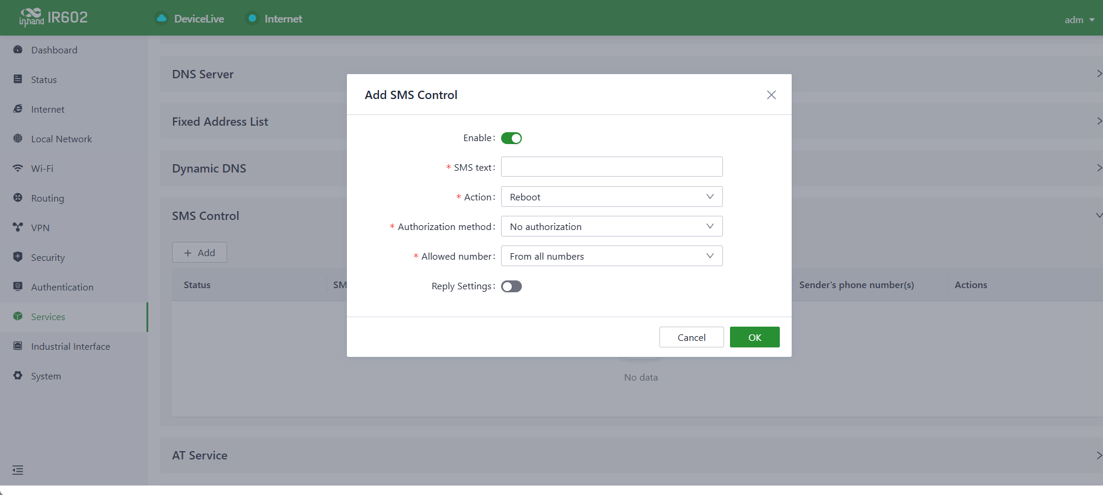Click the Add button under SMS Control
Image resolution: width=1103 pixels, height=495 pixels.
(199, 253)
